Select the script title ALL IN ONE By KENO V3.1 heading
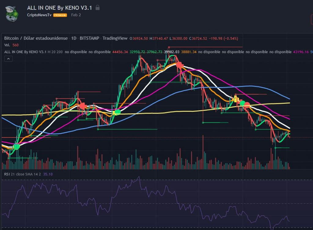The image size is (313, 230). [x=60, y=8]
